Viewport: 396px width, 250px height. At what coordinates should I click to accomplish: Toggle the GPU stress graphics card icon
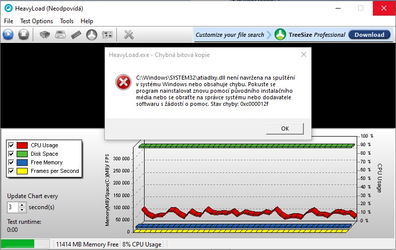click(107, 34)
